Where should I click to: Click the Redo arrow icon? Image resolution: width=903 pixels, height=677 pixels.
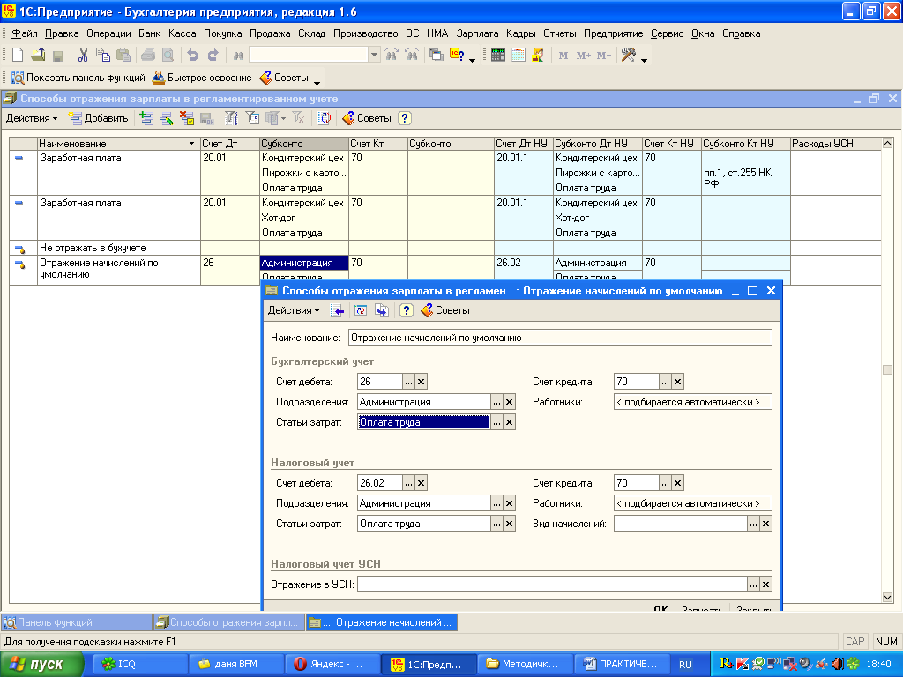point(213,56)
